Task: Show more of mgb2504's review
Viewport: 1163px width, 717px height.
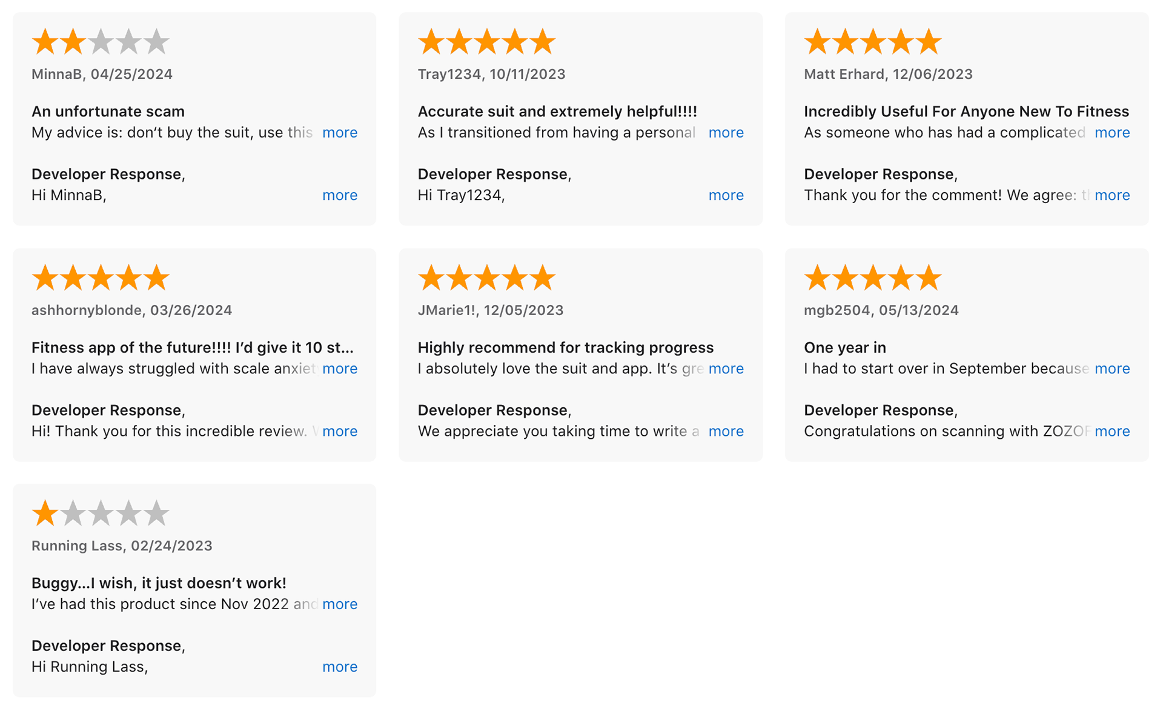Action: [x=1112, y=369]
